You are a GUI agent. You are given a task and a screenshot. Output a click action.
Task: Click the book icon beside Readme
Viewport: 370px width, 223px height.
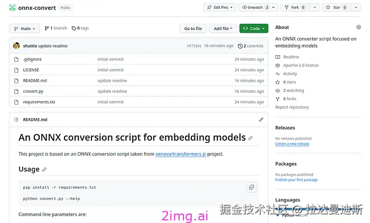click(x=277, y=57)
